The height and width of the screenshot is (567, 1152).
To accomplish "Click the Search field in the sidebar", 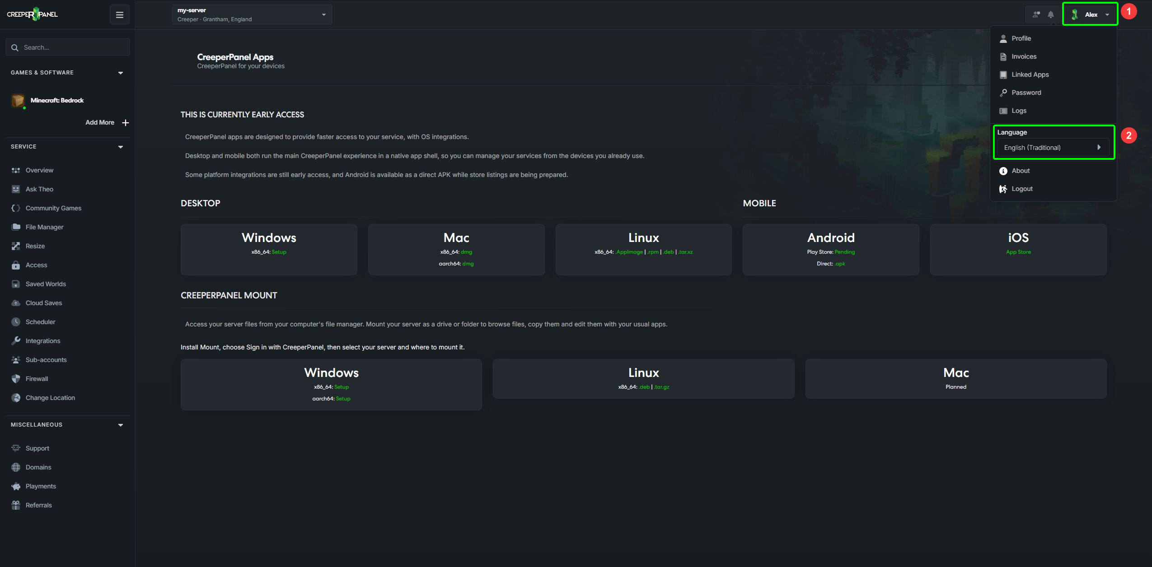I will coord(68,47).
